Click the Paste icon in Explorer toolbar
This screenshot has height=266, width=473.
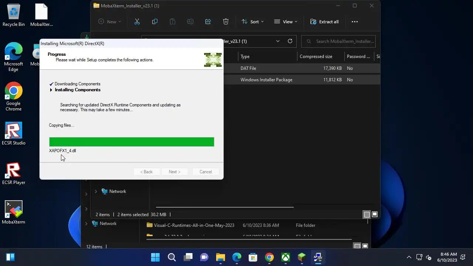click(173, 22)
